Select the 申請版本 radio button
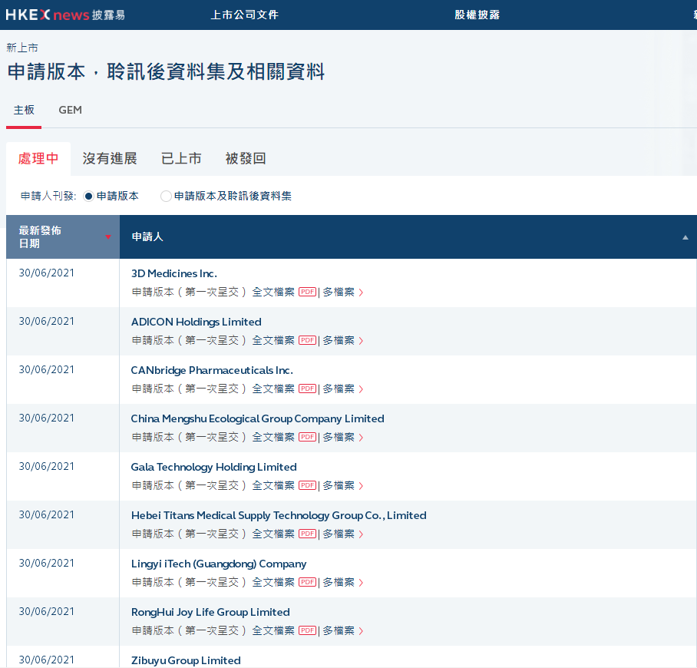The height and width of the screenshot is (668, 697). 88,197
